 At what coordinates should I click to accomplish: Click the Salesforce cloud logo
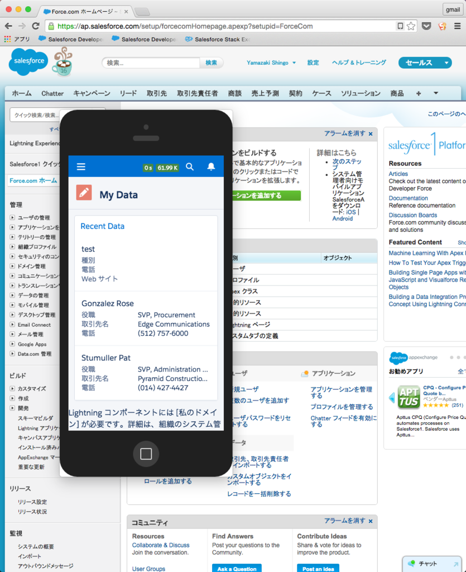click(x=28, y=61)
